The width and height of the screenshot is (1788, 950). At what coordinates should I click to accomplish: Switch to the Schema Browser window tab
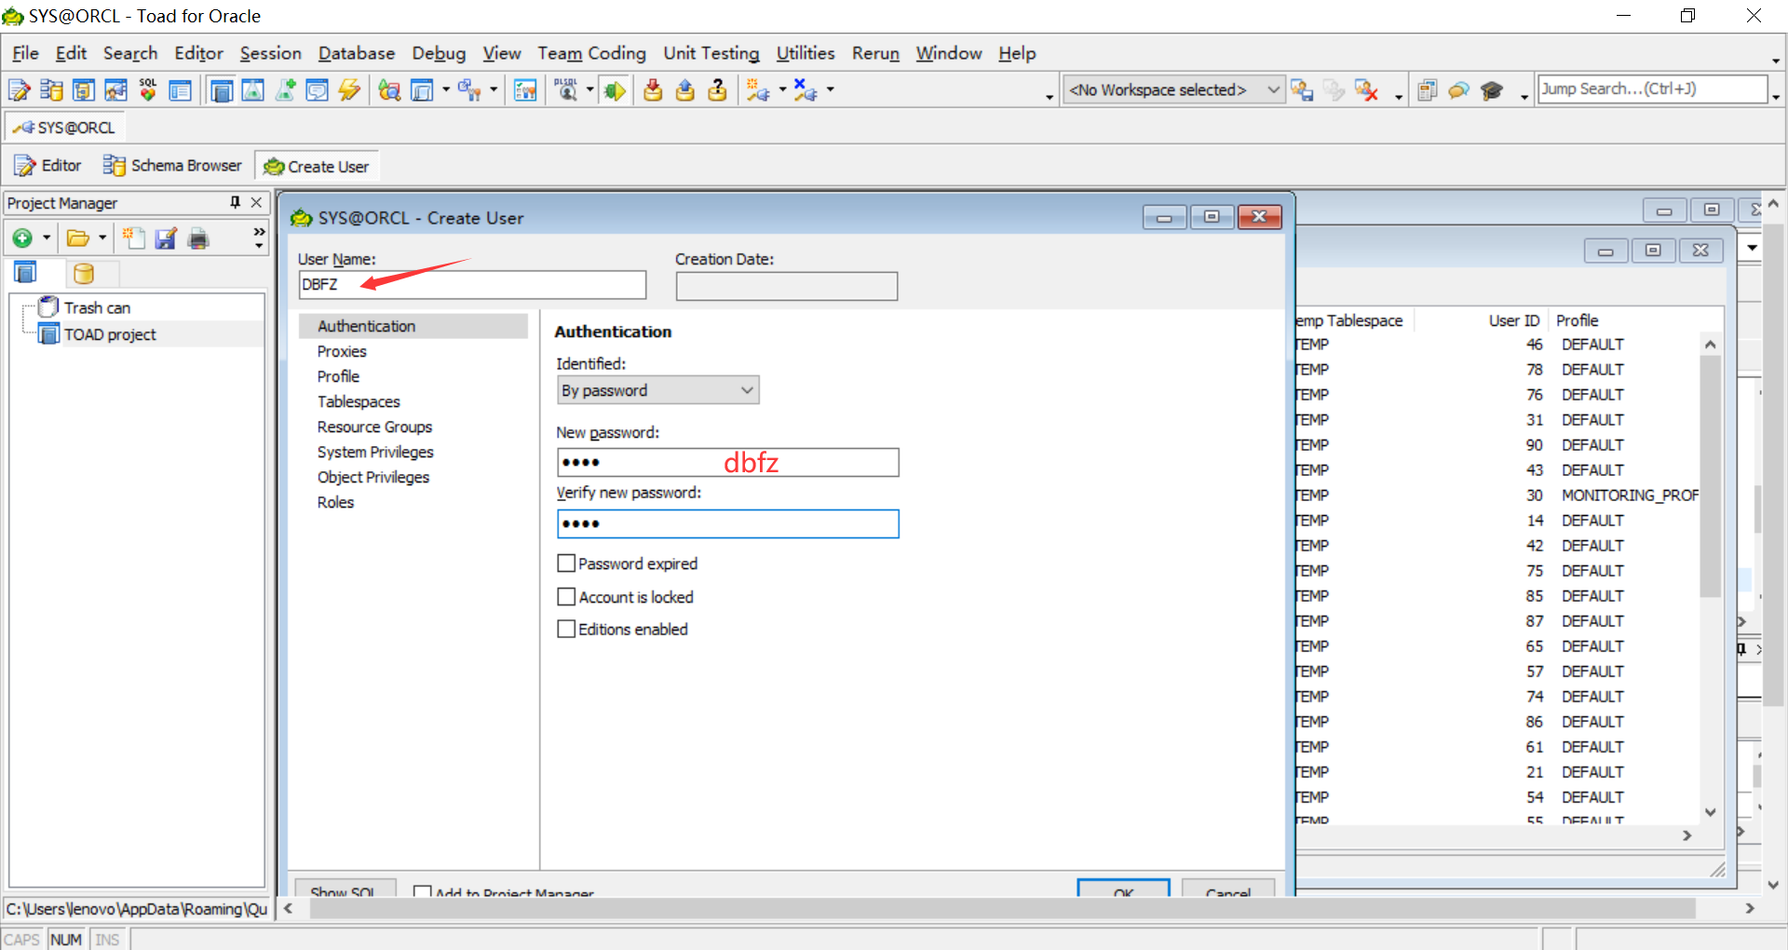[x=173, y=166]
